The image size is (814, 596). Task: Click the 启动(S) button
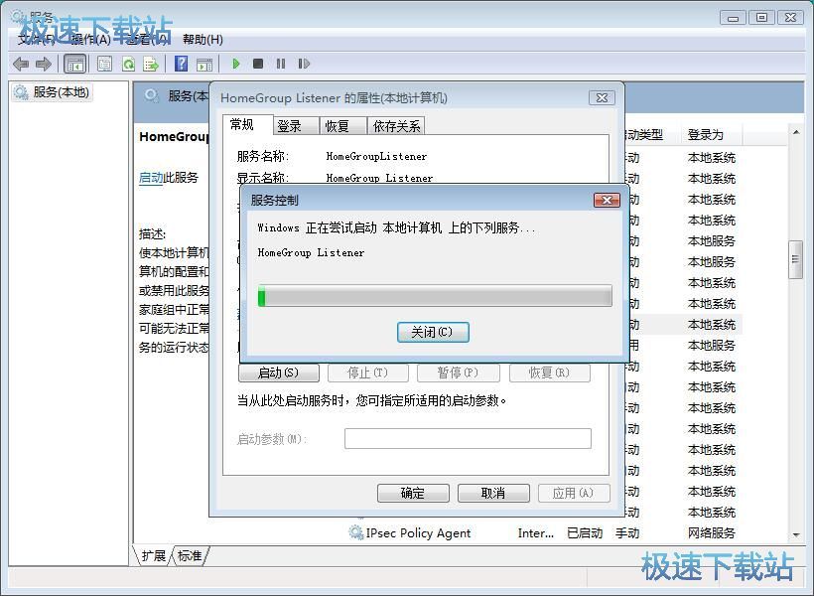pyautogui.click(x=279, y=372)
